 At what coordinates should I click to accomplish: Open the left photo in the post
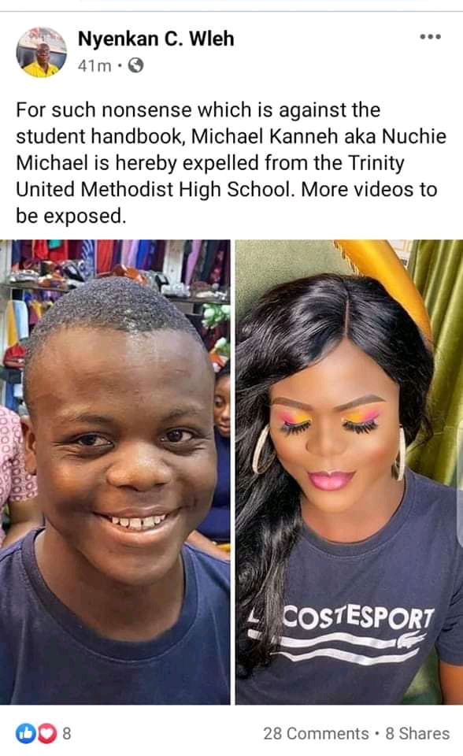115,472
